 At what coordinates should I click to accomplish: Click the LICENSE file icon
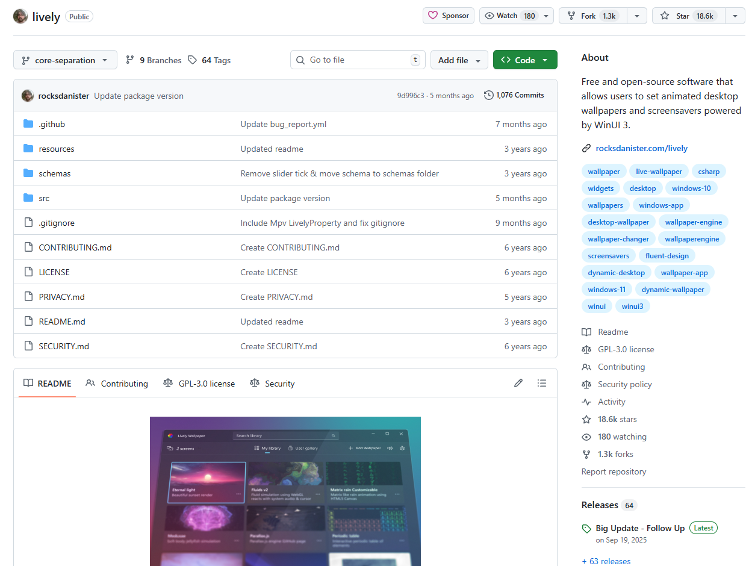(28, 272)
